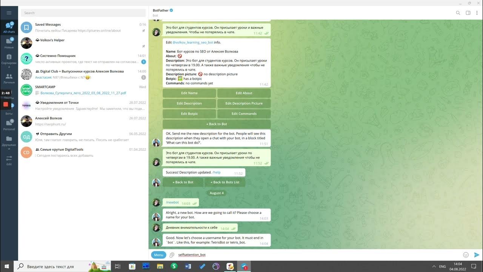Open the Windows Start menu
This screenshot has height=272, width=483.
pos(7,266)
